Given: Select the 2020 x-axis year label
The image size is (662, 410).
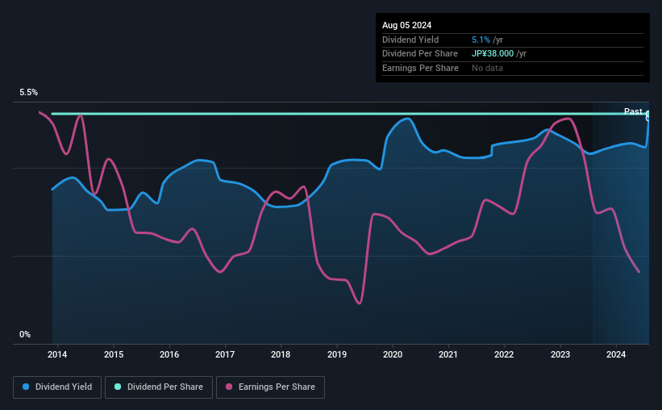Looking at the screenshot, I should [x=393, y=354].
